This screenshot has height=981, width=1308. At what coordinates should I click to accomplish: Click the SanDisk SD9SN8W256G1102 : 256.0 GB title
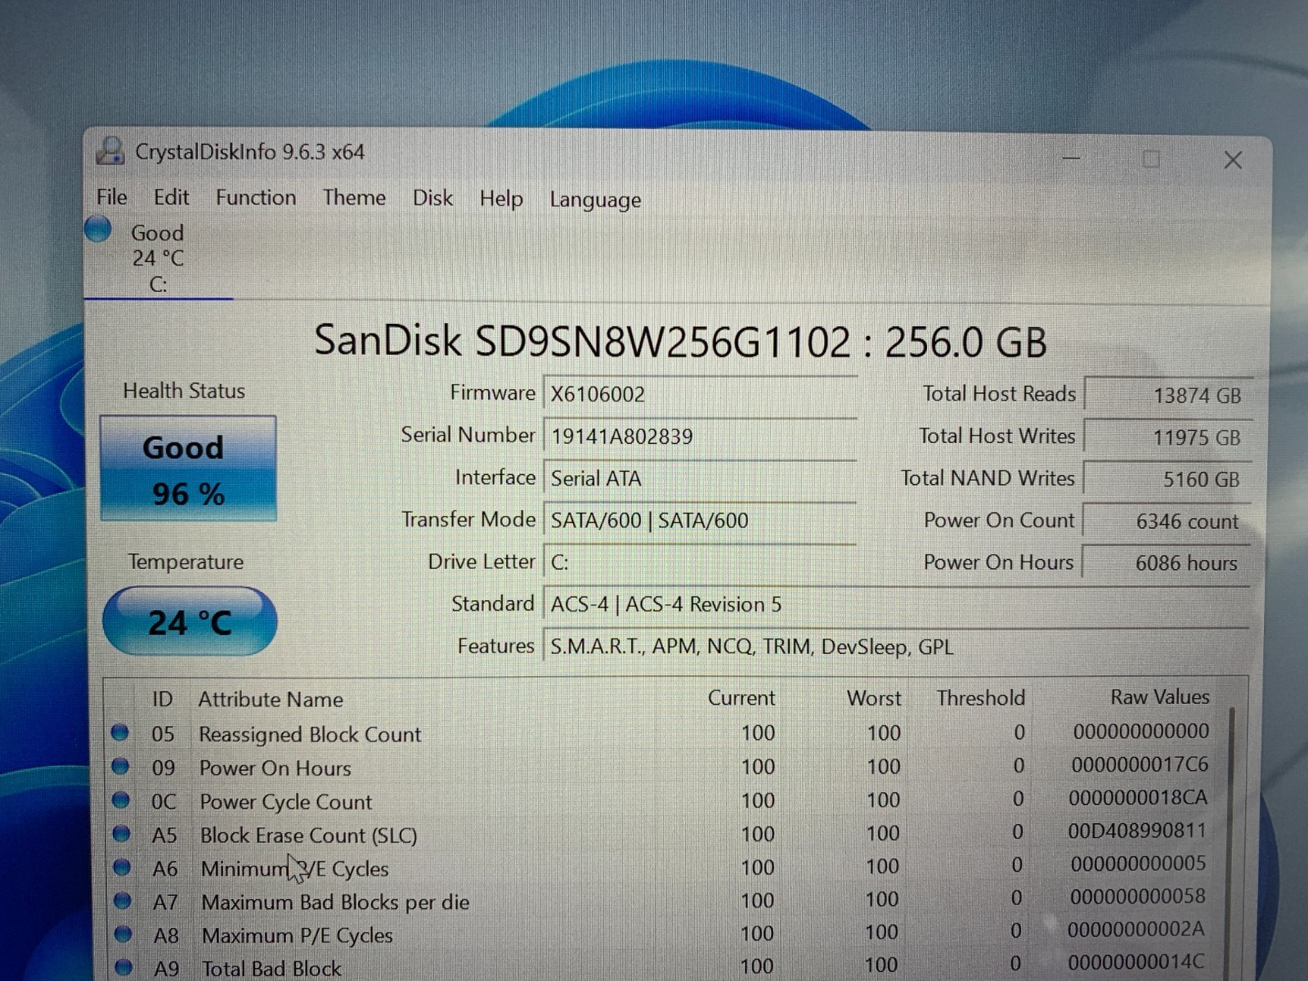point(680,340)
